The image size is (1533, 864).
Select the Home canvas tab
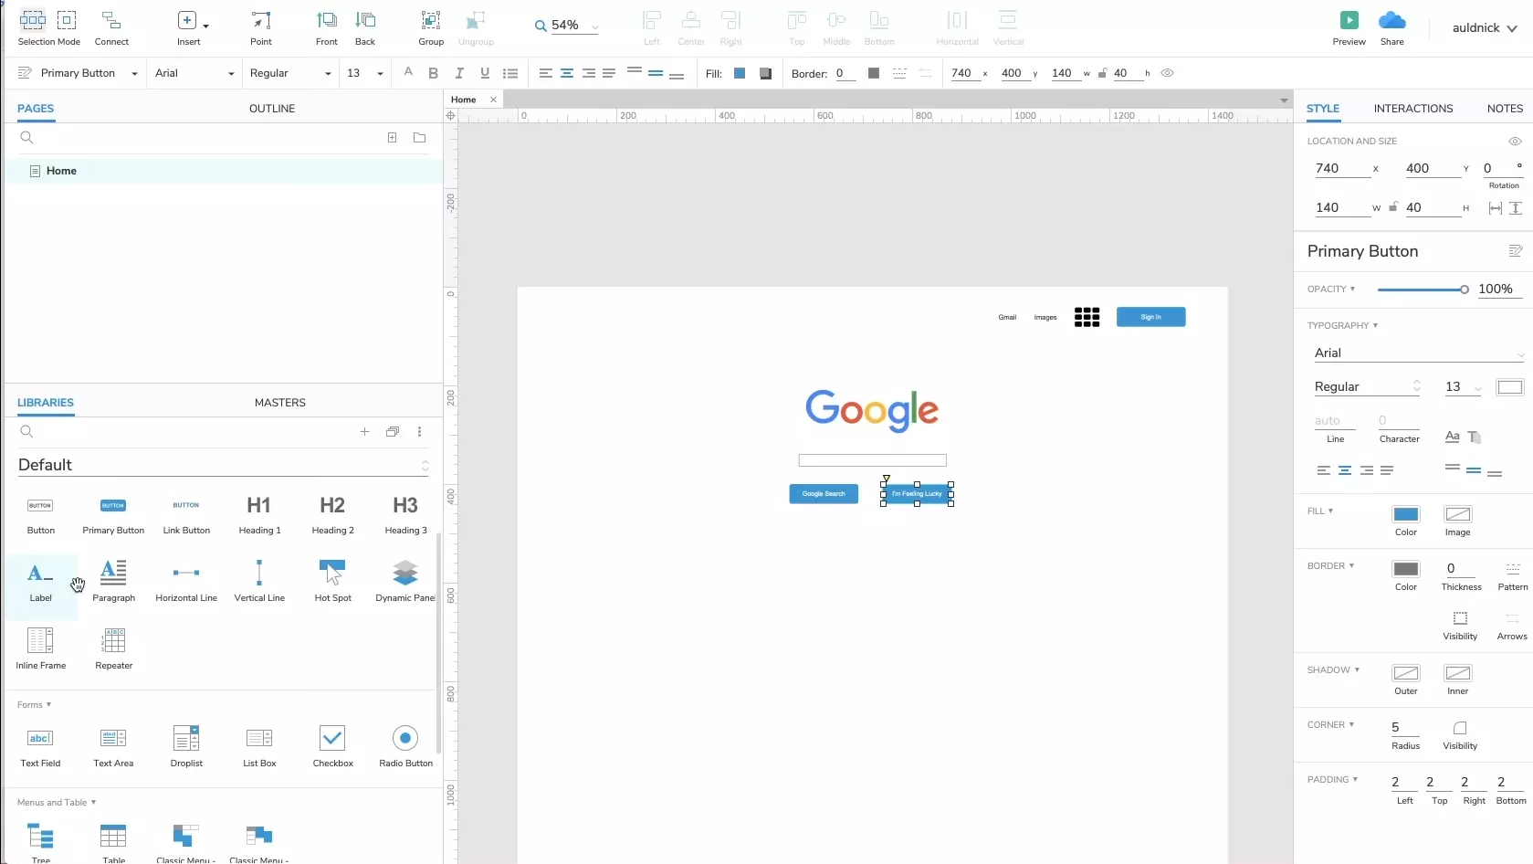[x=464, y=100]
